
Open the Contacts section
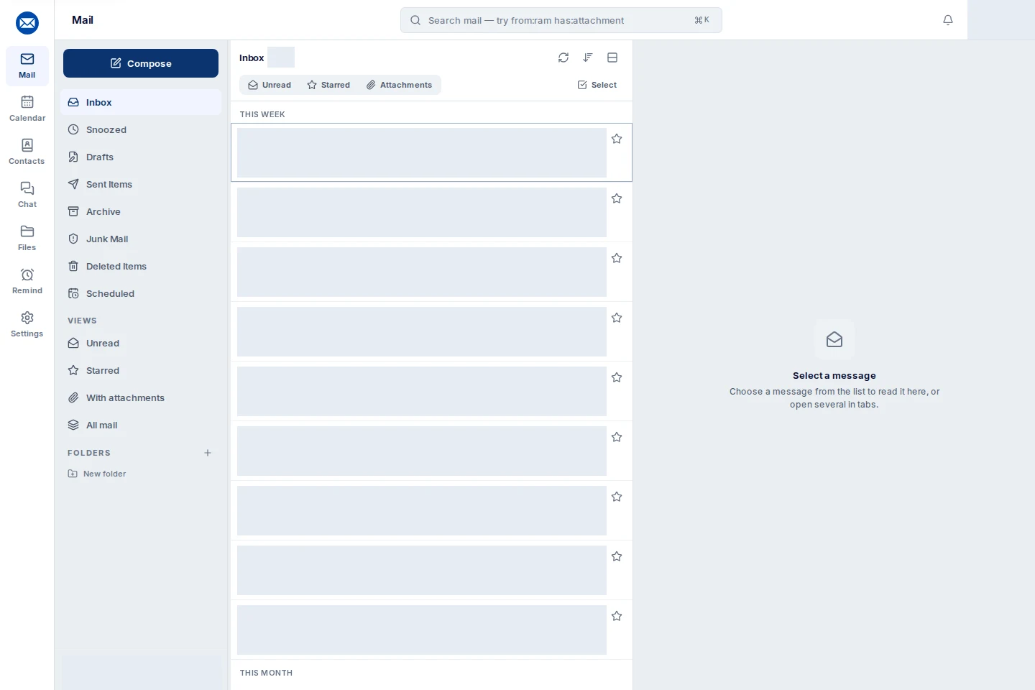click(x=27, y=152)
